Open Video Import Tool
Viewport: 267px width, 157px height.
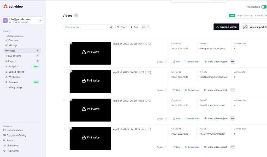[x=254, y=27]
